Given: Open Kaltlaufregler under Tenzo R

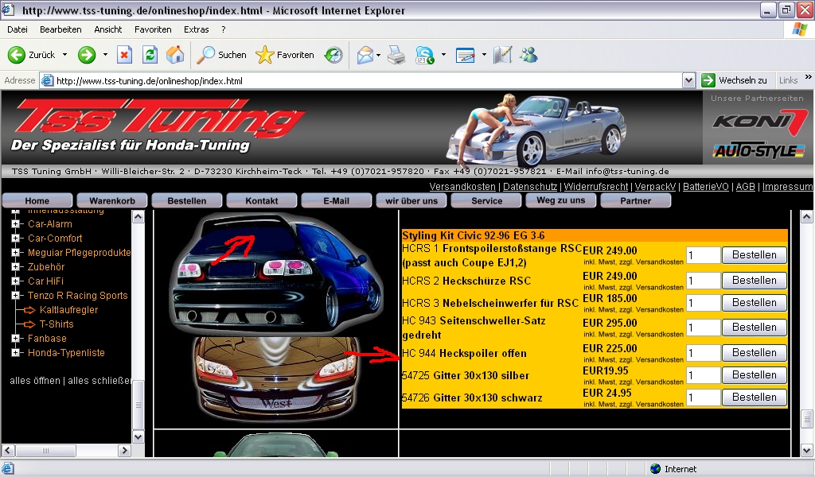Looking at the screenshot, I should pos(68,310).
